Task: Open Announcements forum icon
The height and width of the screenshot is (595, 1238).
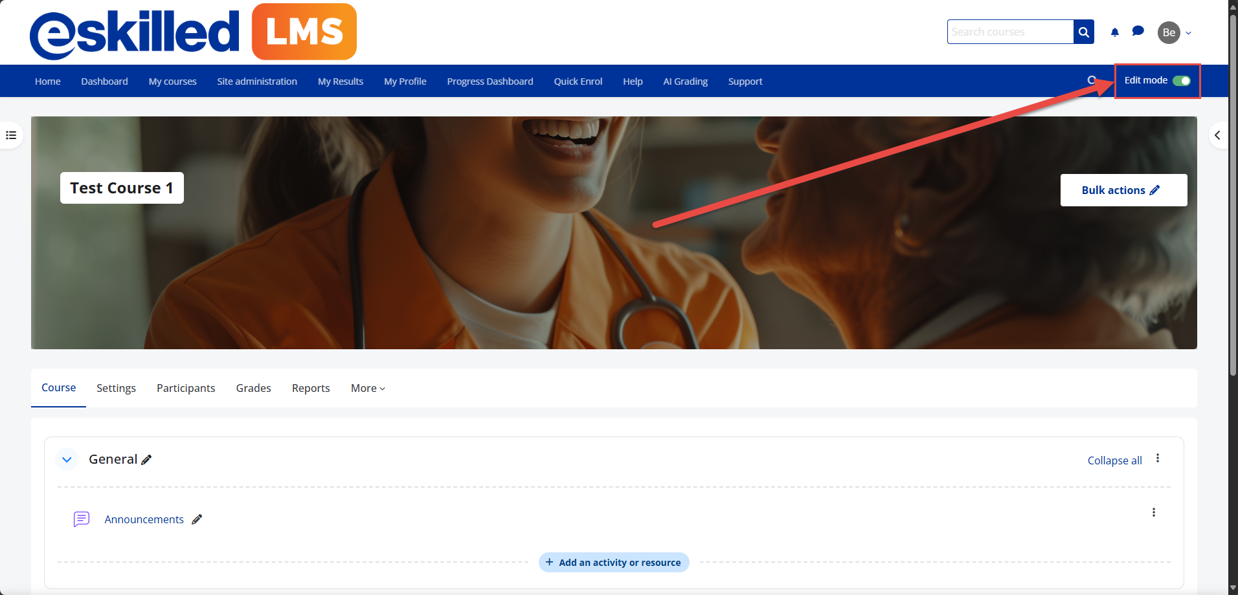Action: coord(82,519)
